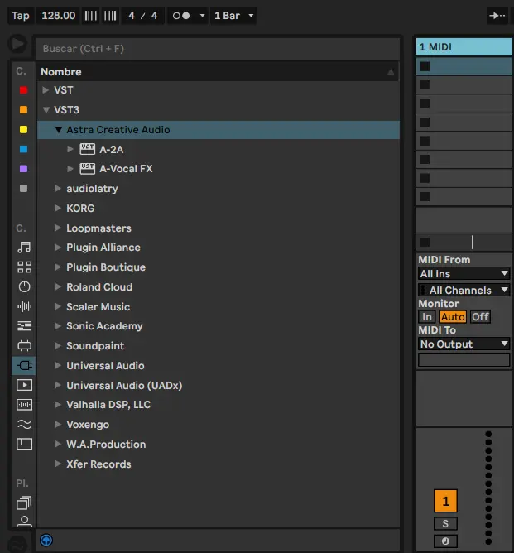Arm track 1 record button
The width and height of the screenshot is (514, 553).
tap(445, 541)
